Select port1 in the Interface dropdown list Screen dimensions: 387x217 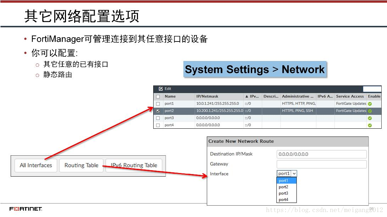point(287,181)
